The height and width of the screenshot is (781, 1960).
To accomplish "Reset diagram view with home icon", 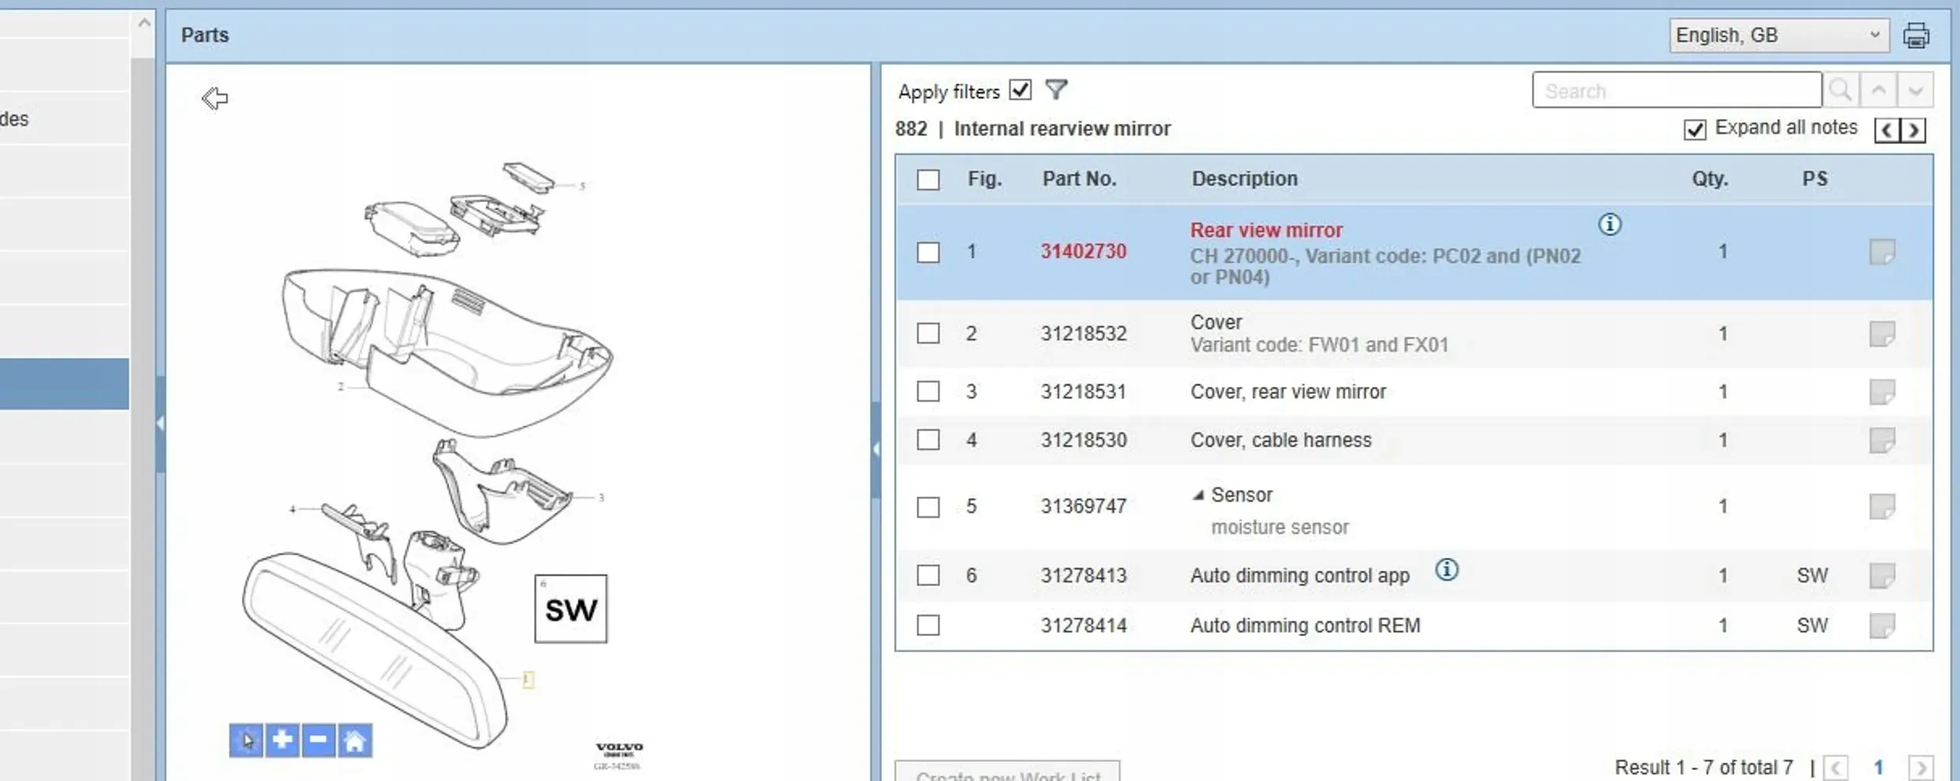I will point(354,740).
